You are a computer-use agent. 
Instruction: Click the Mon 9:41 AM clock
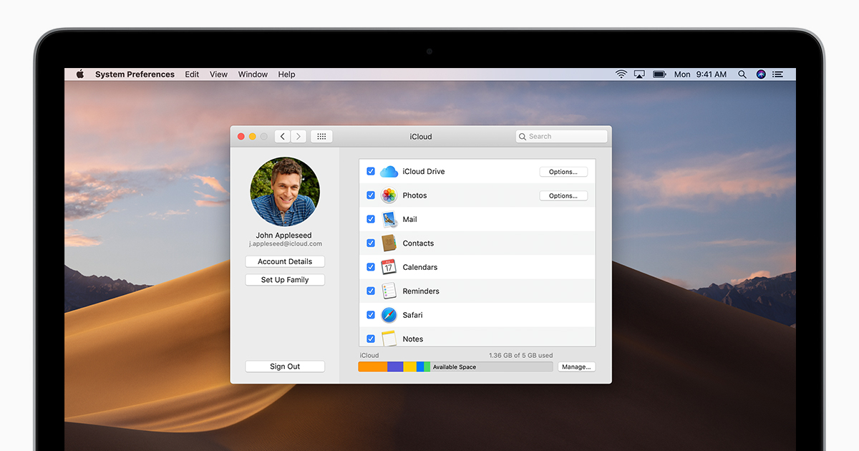pyautogui.click(x=700, y=74)
